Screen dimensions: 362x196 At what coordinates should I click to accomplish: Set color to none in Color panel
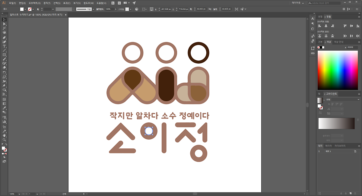tap(319, 47)
